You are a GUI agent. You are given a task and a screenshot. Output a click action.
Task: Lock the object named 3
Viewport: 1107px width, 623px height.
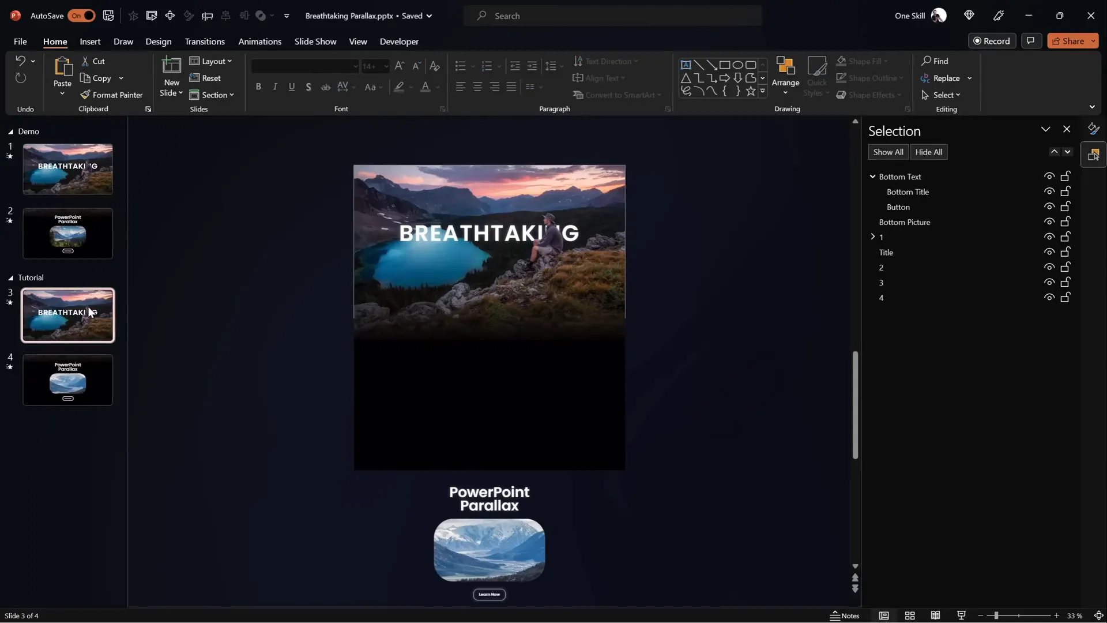pos(1065,282)
